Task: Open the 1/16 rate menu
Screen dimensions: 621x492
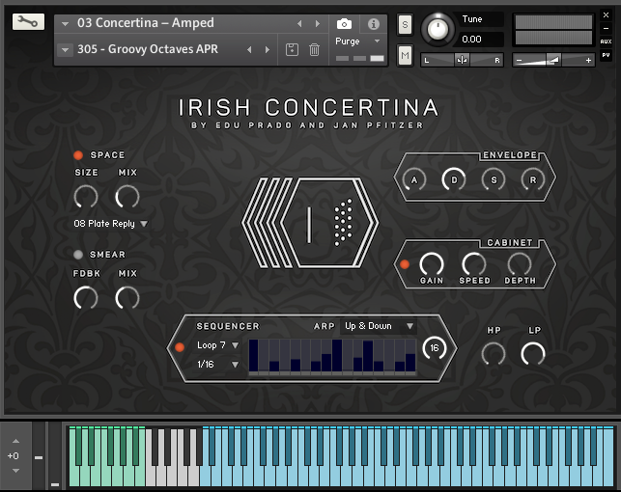Action: coord(218,364)
